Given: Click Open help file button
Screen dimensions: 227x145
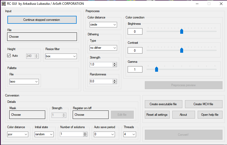Looking at the screenshot, I should pyautogui.click(x=210, y=115).
